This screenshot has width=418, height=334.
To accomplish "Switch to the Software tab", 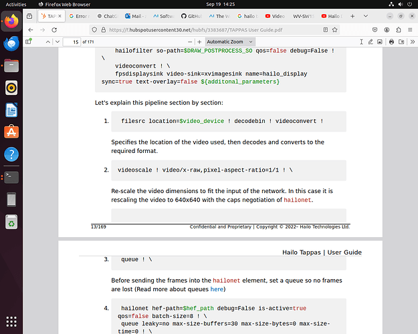I will [x=163, y=16].
